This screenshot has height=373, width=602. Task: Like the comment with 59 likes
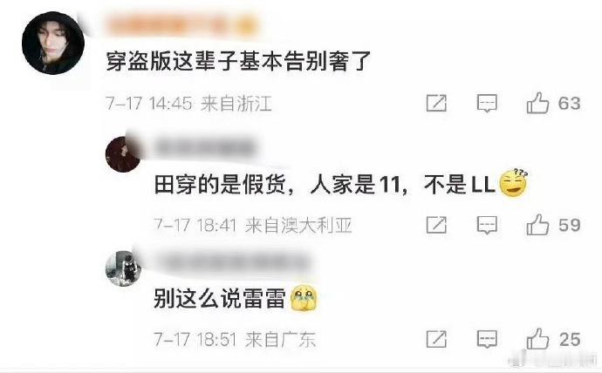coord(537,225)
